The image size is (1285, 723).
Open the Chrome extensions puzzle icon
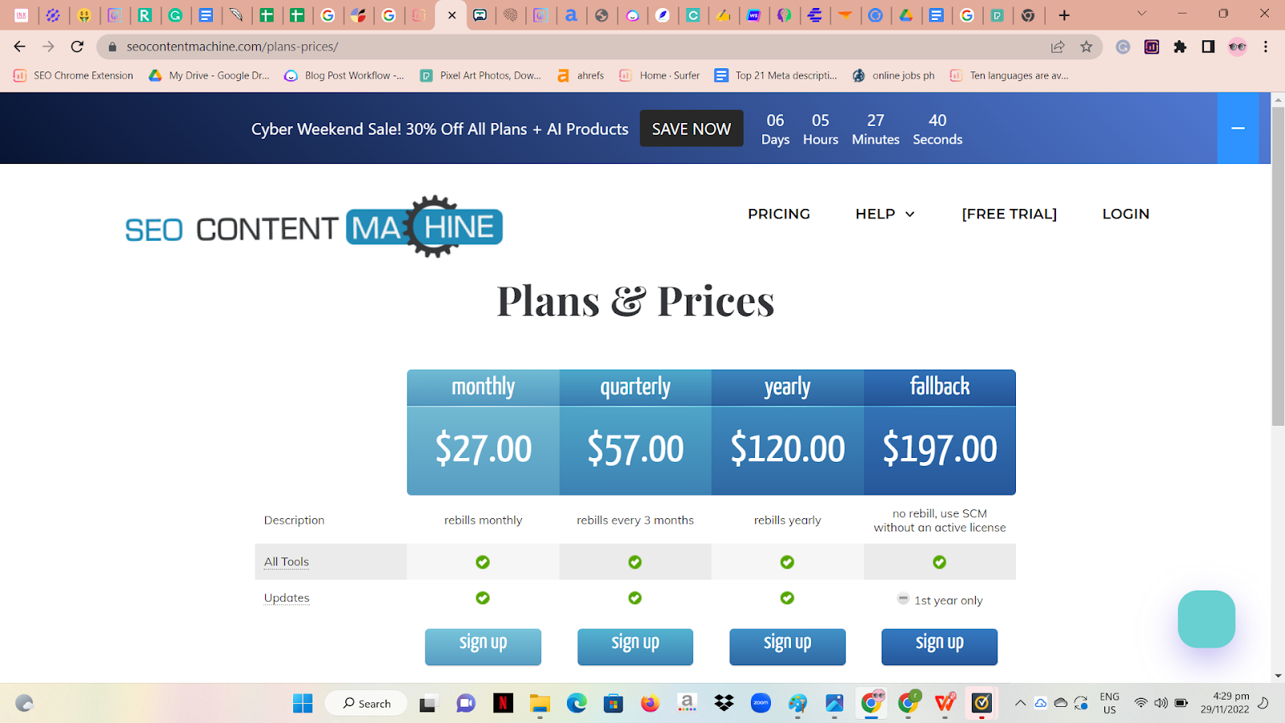coord(1180,47)
